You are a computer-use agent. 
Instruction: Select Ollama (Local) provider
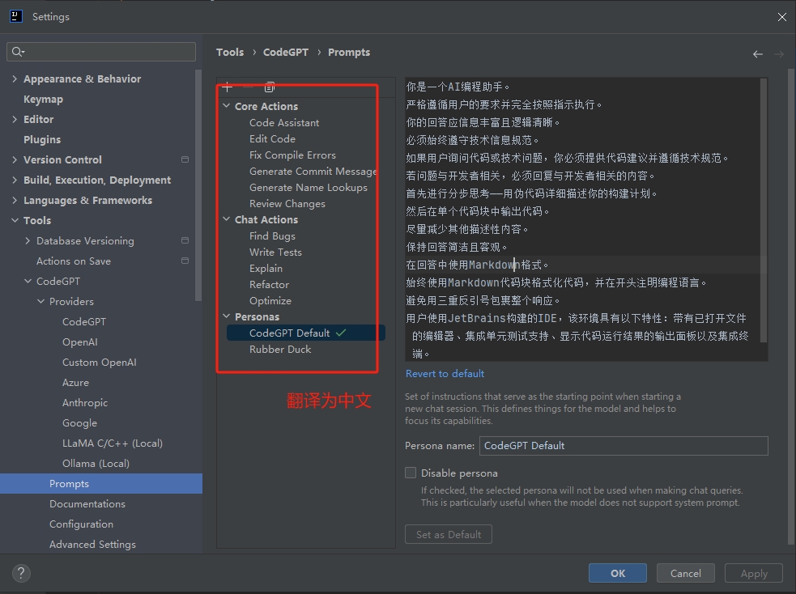pyautogui.click(x=96, y=464)
